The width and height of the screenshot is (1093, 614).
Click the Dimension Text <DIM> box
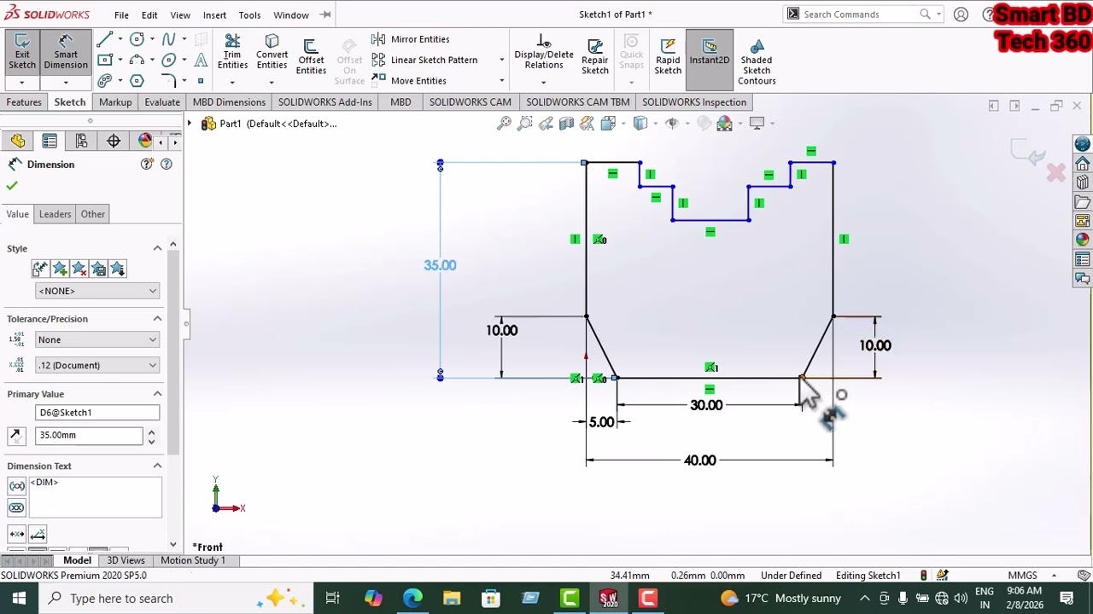pyautogui.click(x=95, y=495)
